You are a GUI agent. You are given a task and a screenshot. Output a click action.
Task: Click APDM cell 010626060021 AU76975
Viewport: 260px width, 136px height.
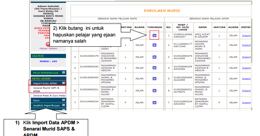[x=183, y=91]
